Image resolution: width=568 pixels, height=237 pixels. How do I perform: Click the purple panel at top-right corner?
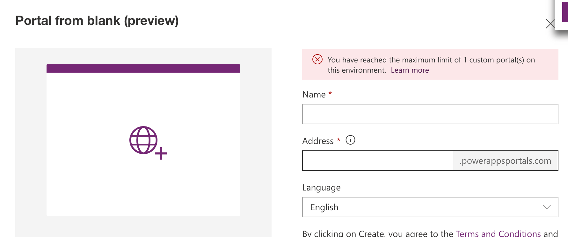pos(564,11)
